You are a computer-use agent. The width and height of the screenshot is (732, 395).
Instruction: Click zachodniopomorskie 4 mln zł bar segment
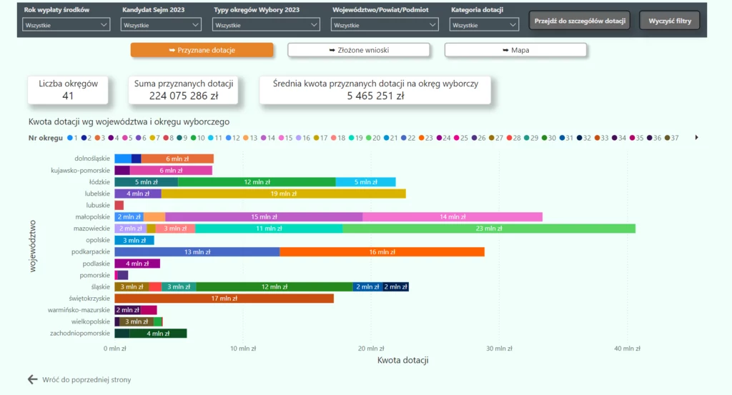[x=158, y=334]
